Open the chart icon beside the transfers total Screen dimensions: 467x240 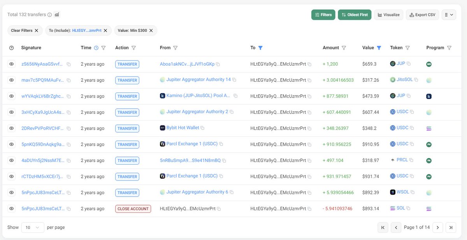(x=57, y=15)
